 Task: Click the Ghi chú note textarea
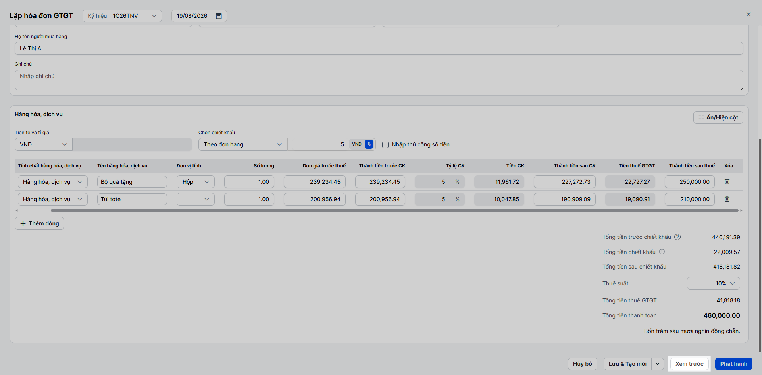(379, 80)
